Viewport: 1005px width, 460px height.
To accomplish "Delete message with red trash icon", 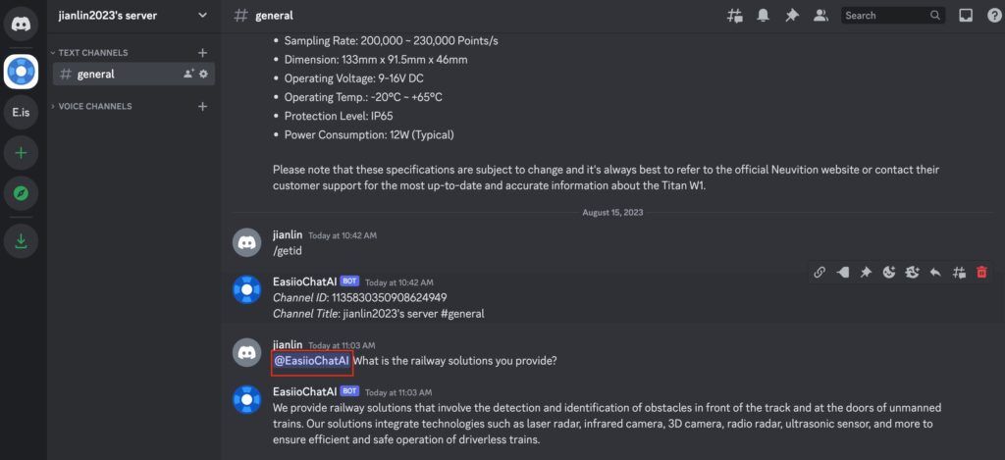I will 981,273.
